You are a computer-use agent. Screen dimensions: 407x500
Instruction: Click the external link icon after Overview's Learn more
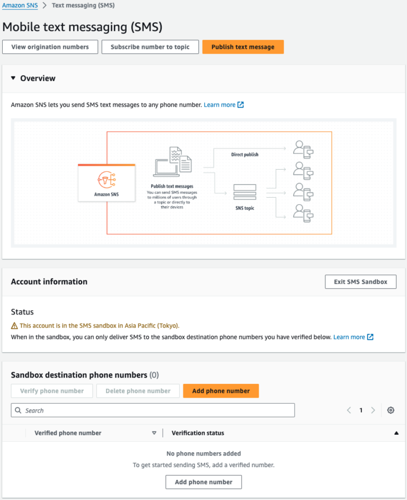241,104
